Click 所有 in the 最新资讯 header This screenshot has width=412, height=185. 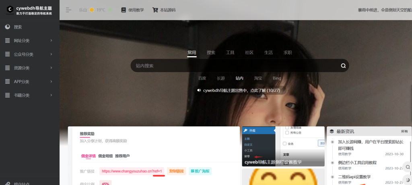tap(404, 131)
